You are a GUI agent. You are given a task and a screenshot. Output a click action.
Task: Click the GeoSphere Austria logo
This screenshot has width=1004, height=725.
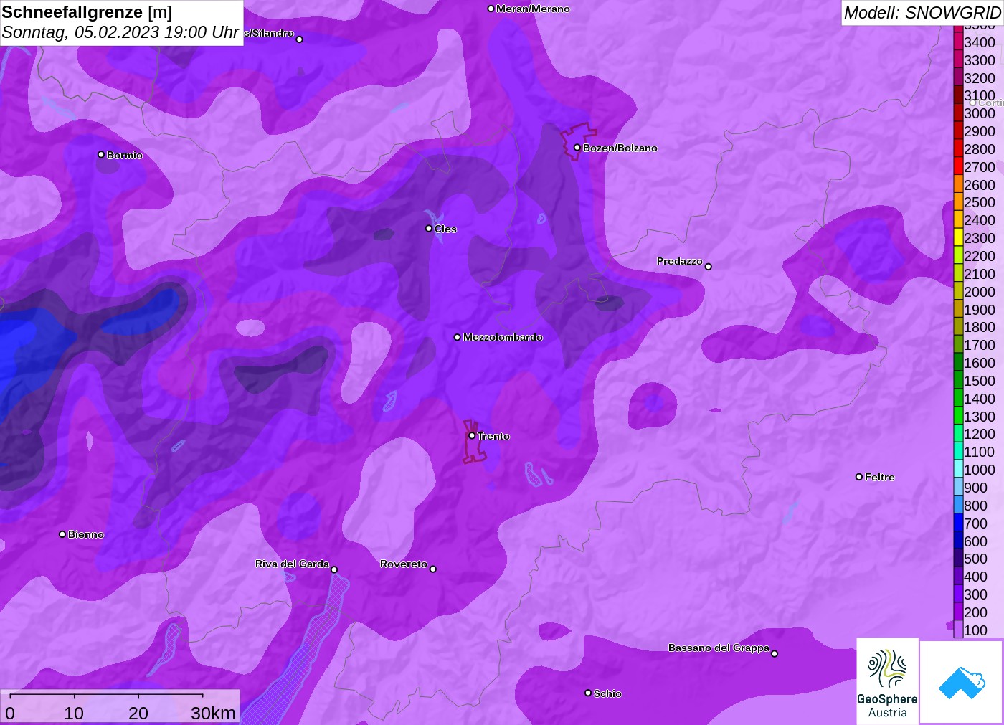coord(887,681)
